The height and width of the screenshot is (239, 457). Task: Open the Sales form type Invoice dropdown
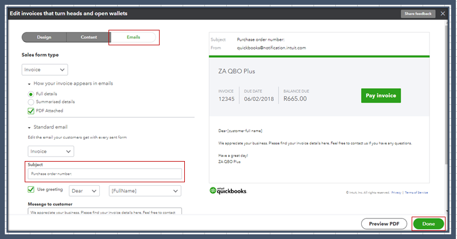(x=45, y=69)
